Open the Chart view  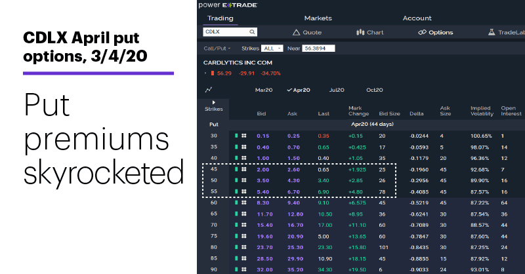point(370,33)
